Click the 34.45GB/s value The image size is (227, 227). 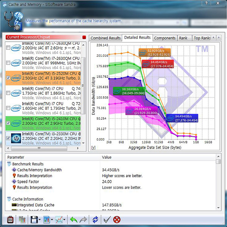[111, 170]
